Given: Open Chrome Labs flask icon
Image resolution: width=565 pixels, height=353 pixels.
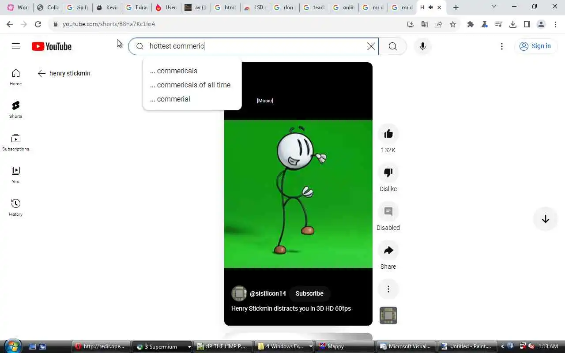Looking at the screenshot, I should 485,24.
